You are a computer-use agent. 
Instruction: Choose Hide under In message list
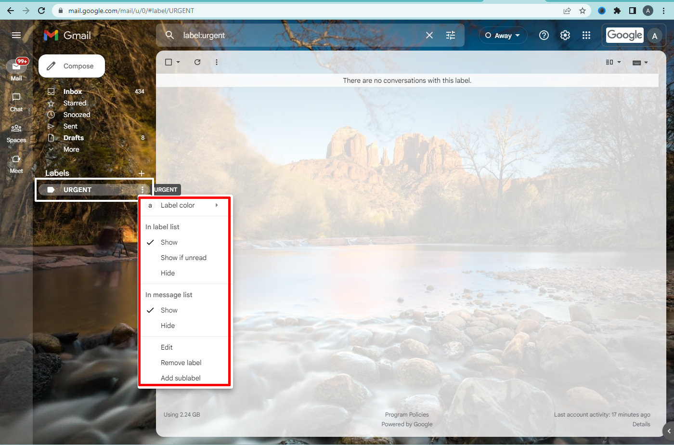(168, 326)
